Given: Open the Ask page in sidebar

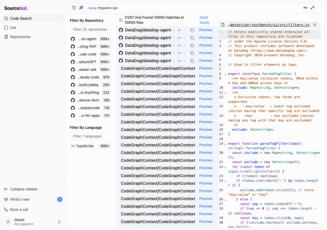Looking at the screenshot, I should tap(33, 28).
